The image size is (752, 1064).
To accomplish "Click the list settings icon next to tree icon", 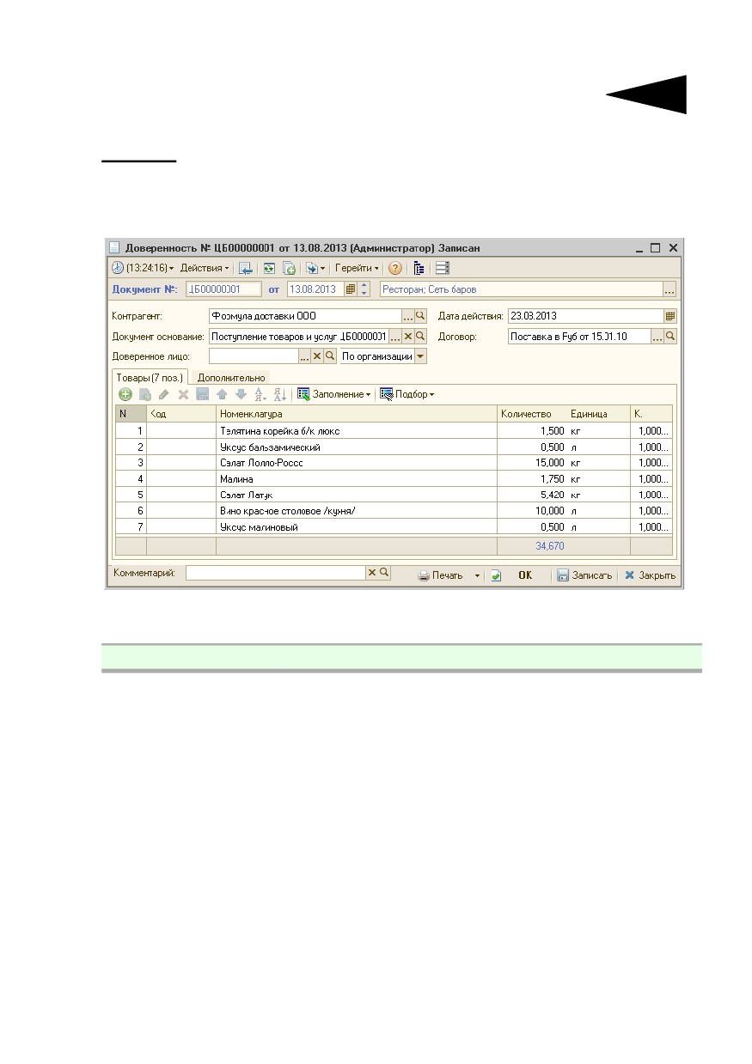I will pos(443,268).
